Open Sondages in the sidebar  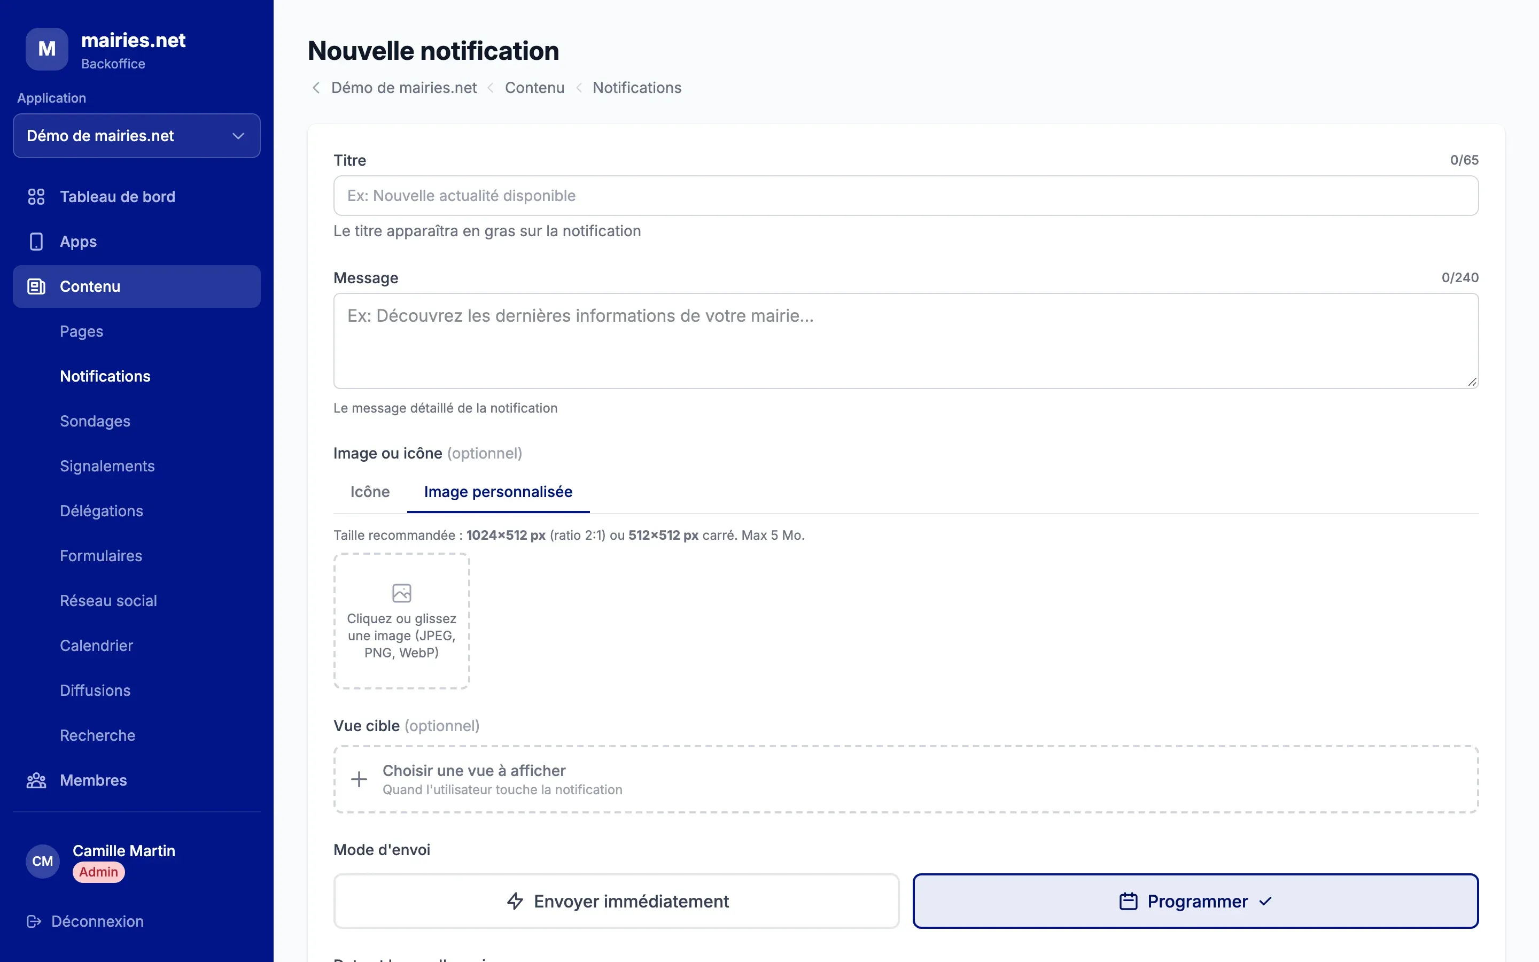tap(95, 421)
